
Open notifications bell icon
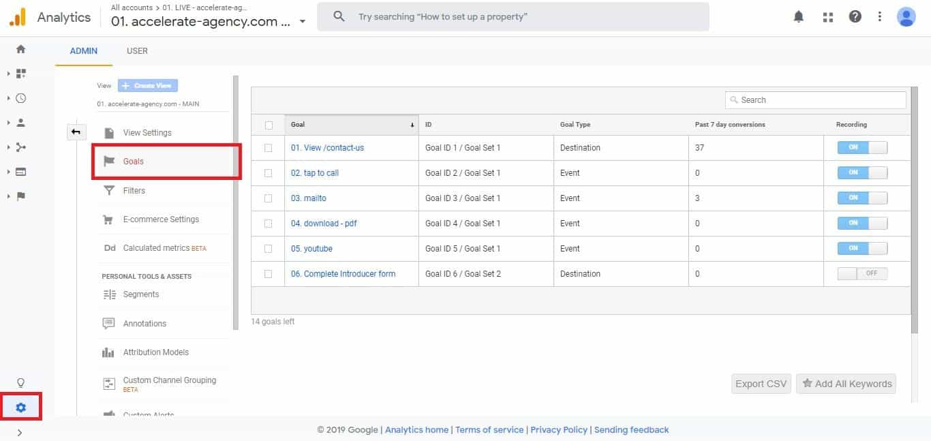799,17
